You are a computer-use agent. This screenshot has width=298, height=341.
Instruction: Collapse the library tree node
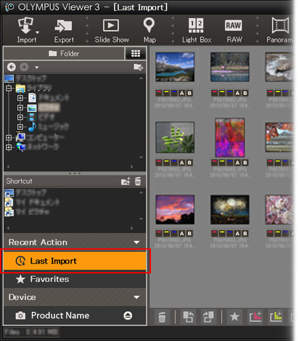click(x=9, y=88)
